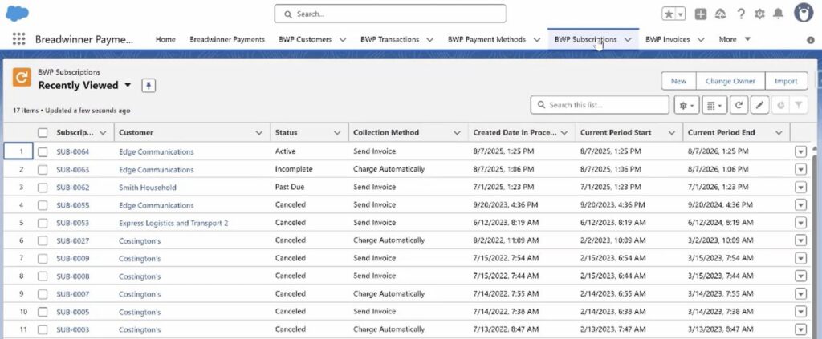The image size is (822, 339).
Task: Open the Breadwinner Payments tab
Action: pyautogui.click(x=227, y=39)
